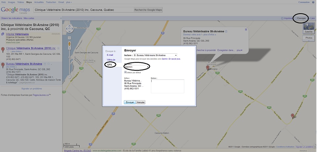Expand options arrow beside Bureau Vétérinaire result
The width and height of the screenshot is (317, 152).
tap(45, 64)
